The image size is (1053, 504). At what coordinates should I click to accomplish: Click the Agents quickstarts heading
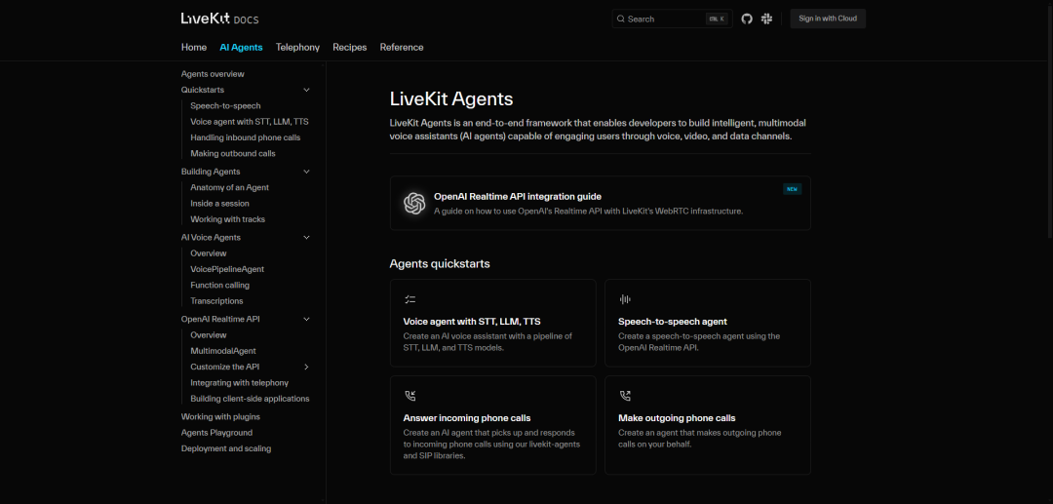440,264
